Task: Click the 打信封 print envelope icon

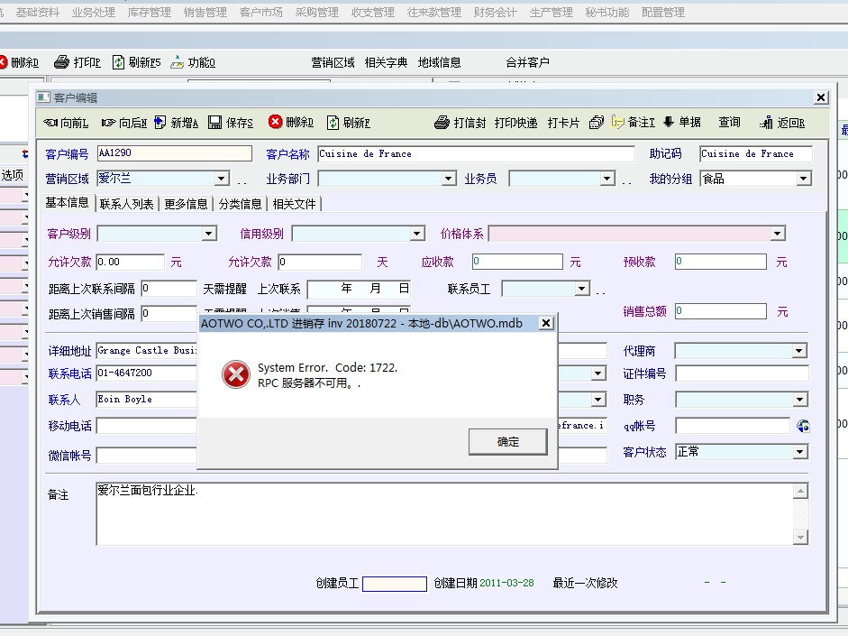Action: click(x=442, y=123)
